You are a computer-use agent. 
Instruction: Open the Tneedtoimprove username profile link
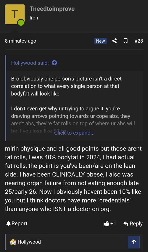click(52, 9)
